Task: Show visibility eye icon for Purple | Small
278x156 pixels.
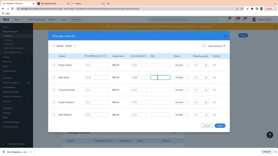Action: [x=214, y=65]
